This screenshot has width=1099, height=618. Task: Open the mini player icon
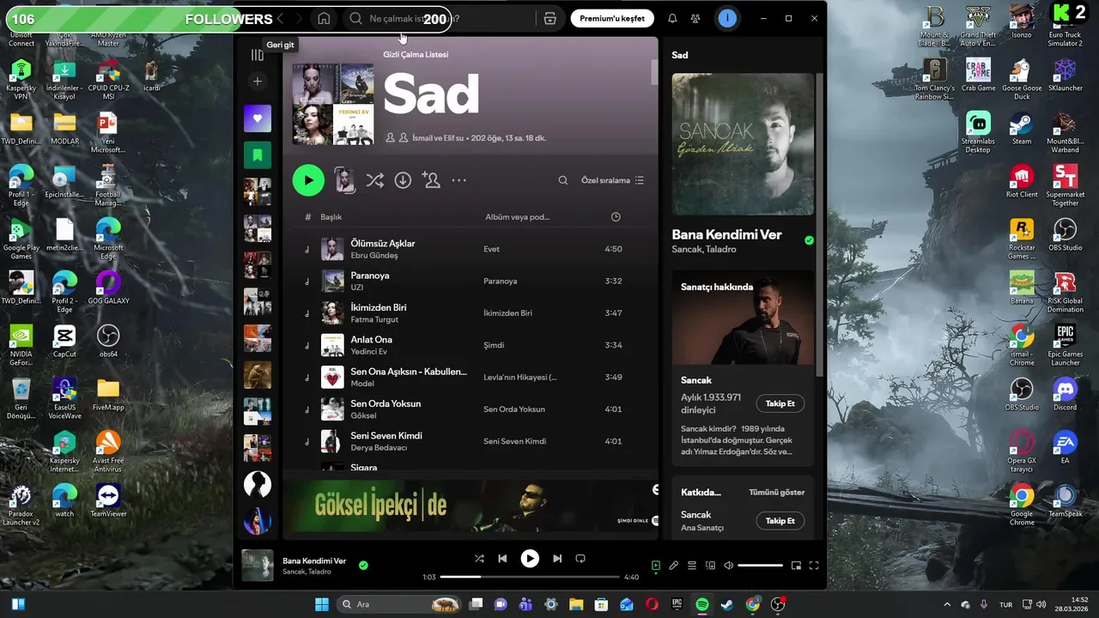click(x=796, y=566)
